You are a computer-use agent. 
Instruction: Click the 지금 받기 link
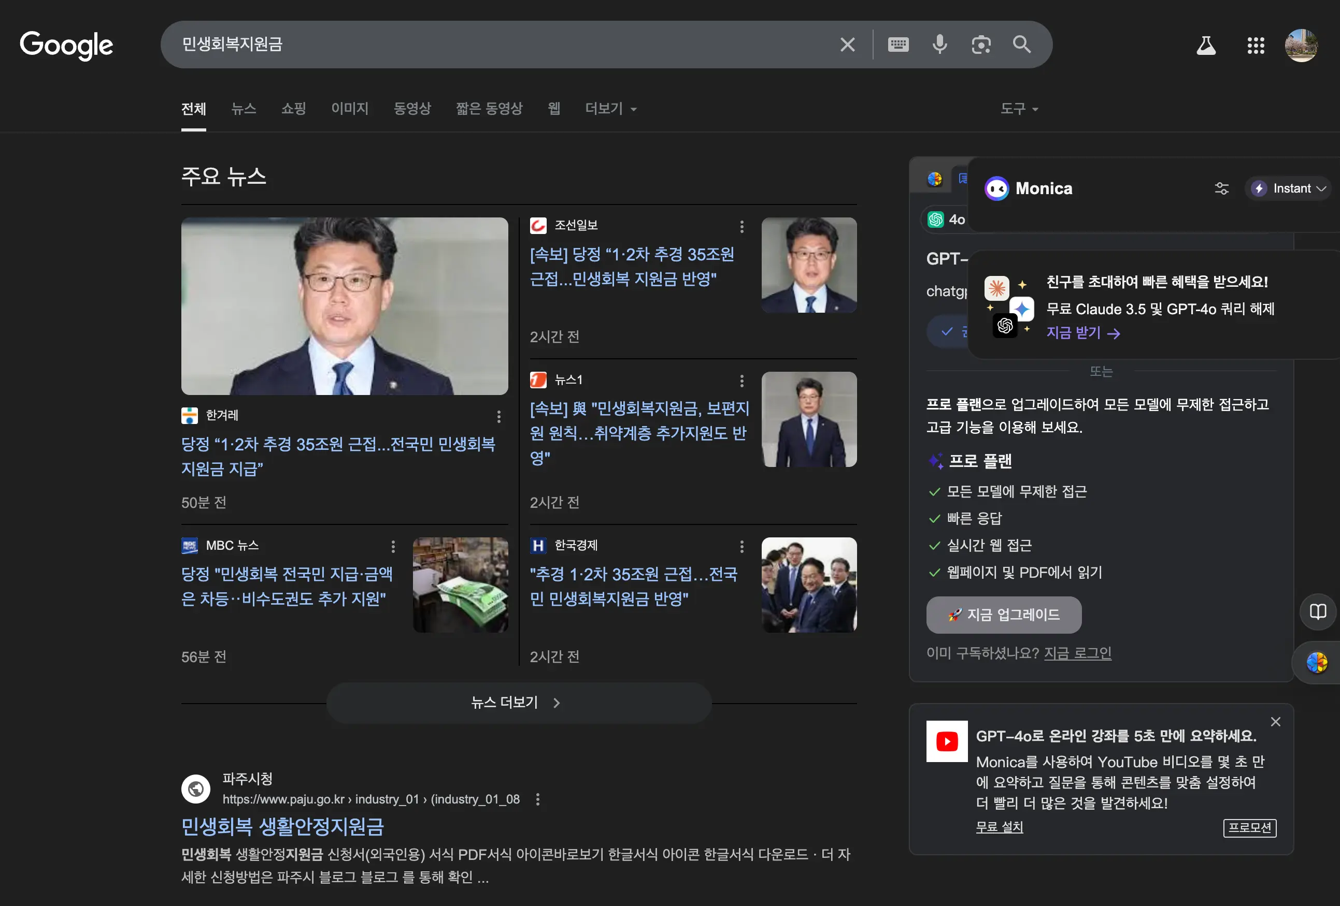point(1083,333)
